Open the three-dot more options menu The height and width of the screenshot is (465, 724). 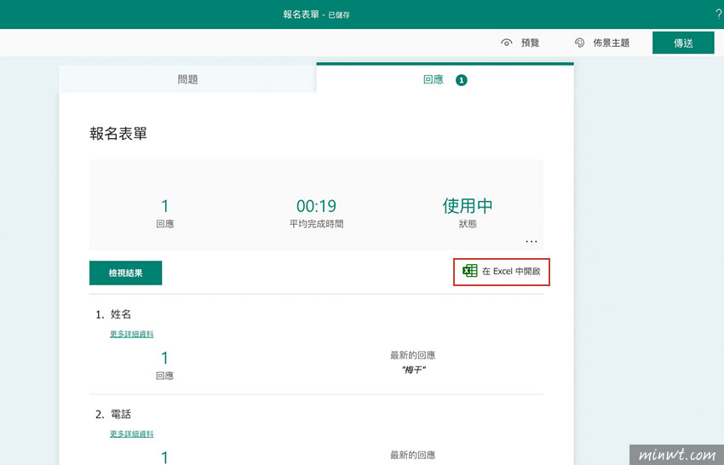(x=532, y=241)
